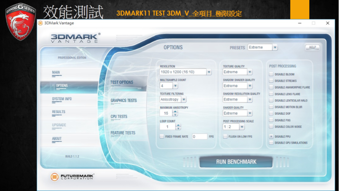Increase Loop Count with up arrow
The image size is (339, 191).
pos(178,125)
